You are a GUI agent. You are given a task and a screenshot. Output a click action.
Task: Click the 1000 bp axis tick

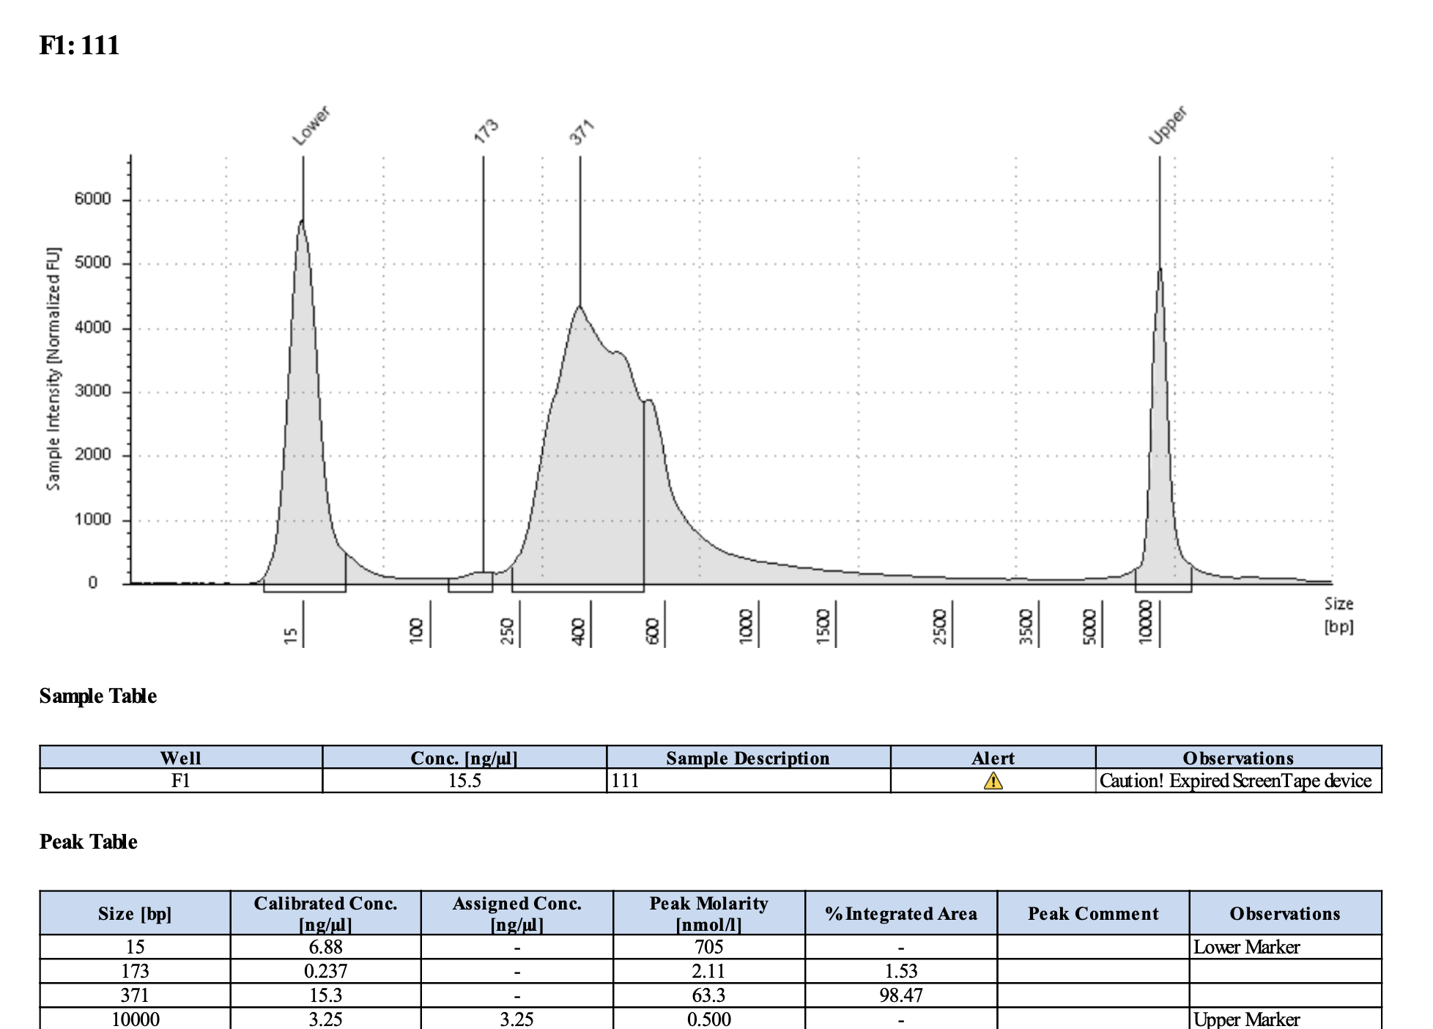click(747, 627)
